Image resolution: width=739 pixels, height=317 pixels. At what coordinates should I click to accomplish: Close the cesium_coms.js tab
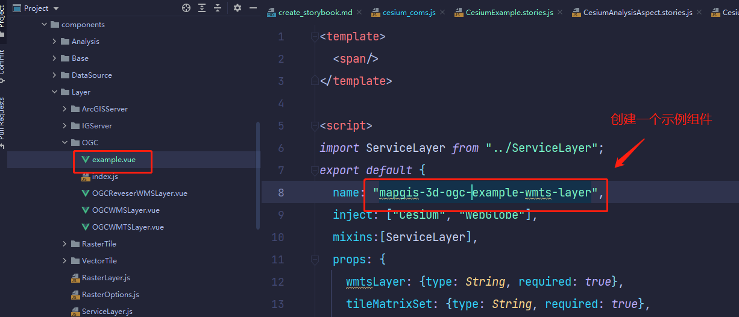coord(443,13)
